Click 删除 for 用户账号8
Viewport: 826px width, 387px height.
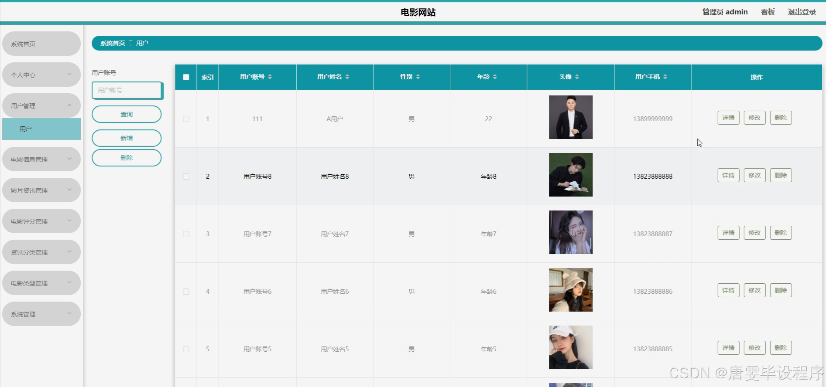[781, 175]
